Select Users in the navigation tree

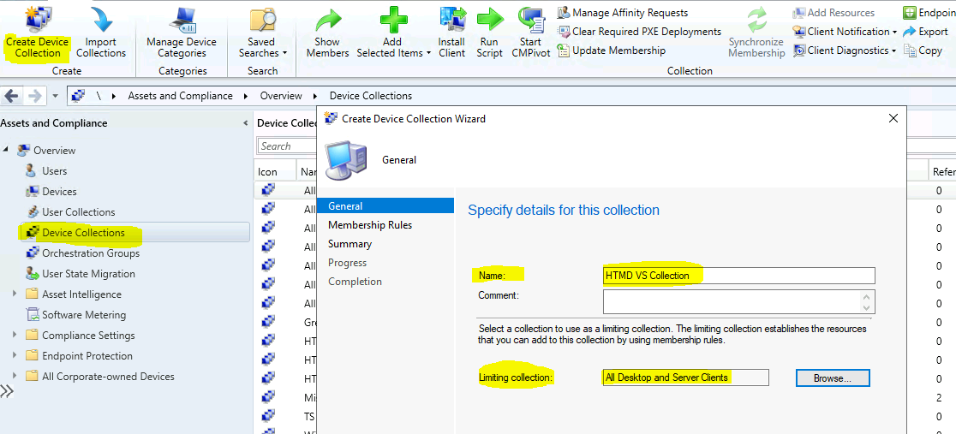point(54,170)
